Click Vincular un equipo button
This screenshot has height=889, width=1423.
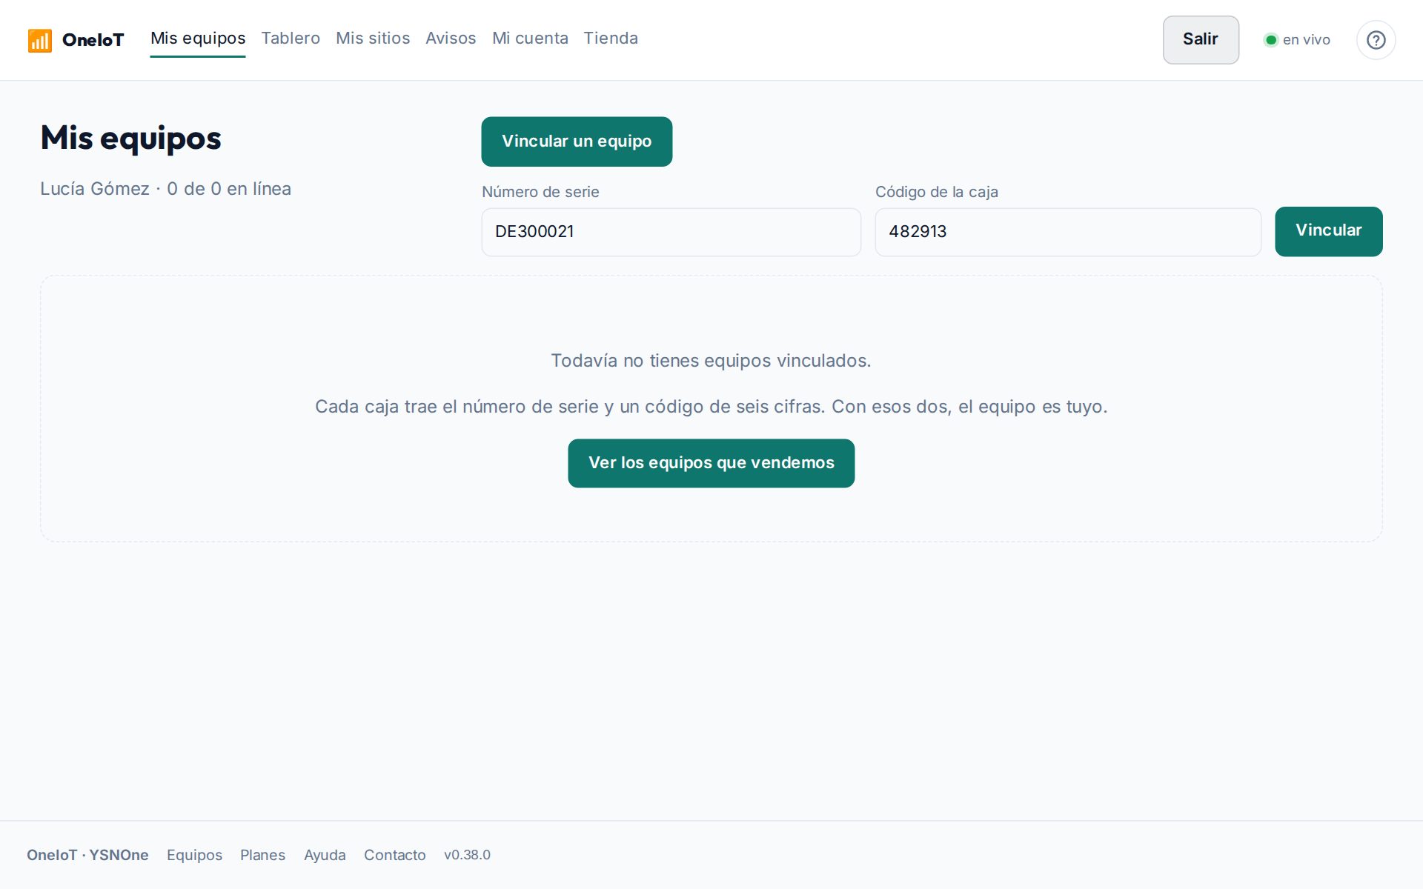(577, 141)
